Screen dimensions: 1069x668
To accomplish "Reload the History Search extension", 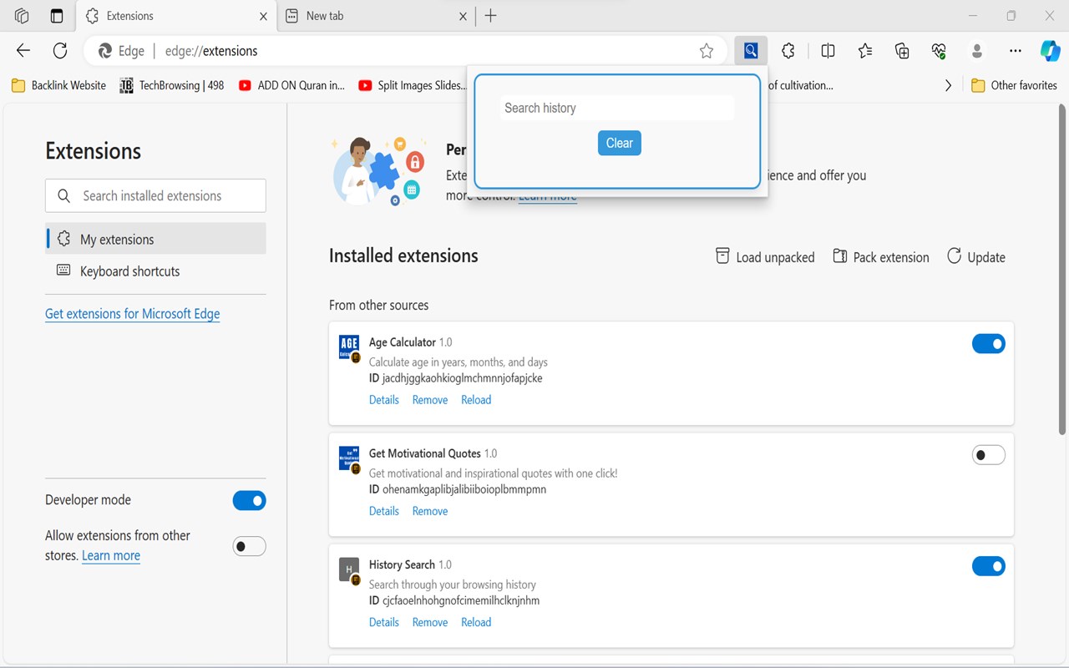I will click(476, 622).
